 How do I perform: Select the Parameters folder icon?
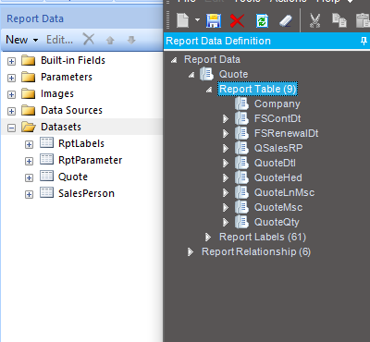coord(29,77)
